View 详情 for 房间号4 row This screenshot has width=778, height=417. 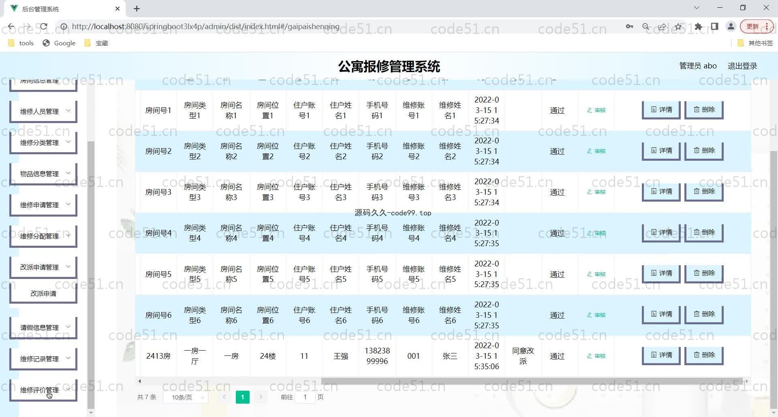pos(661,232)
